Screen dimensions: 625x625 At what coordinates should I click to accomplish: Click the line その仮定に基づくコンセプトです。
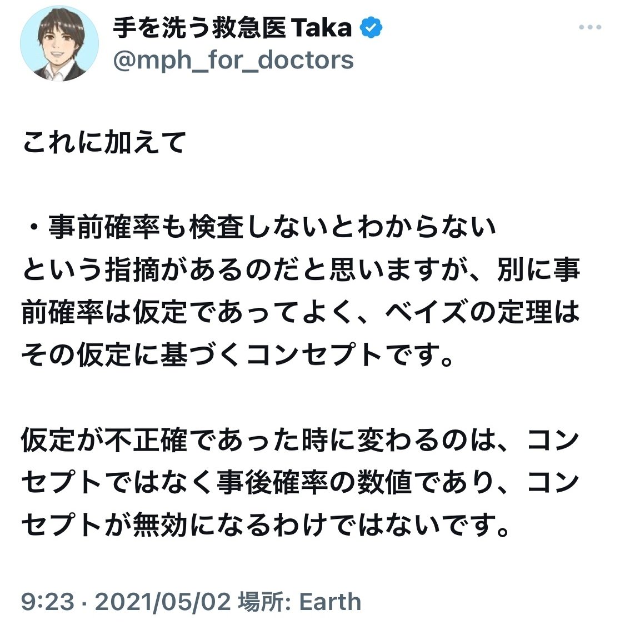[237, 355]
